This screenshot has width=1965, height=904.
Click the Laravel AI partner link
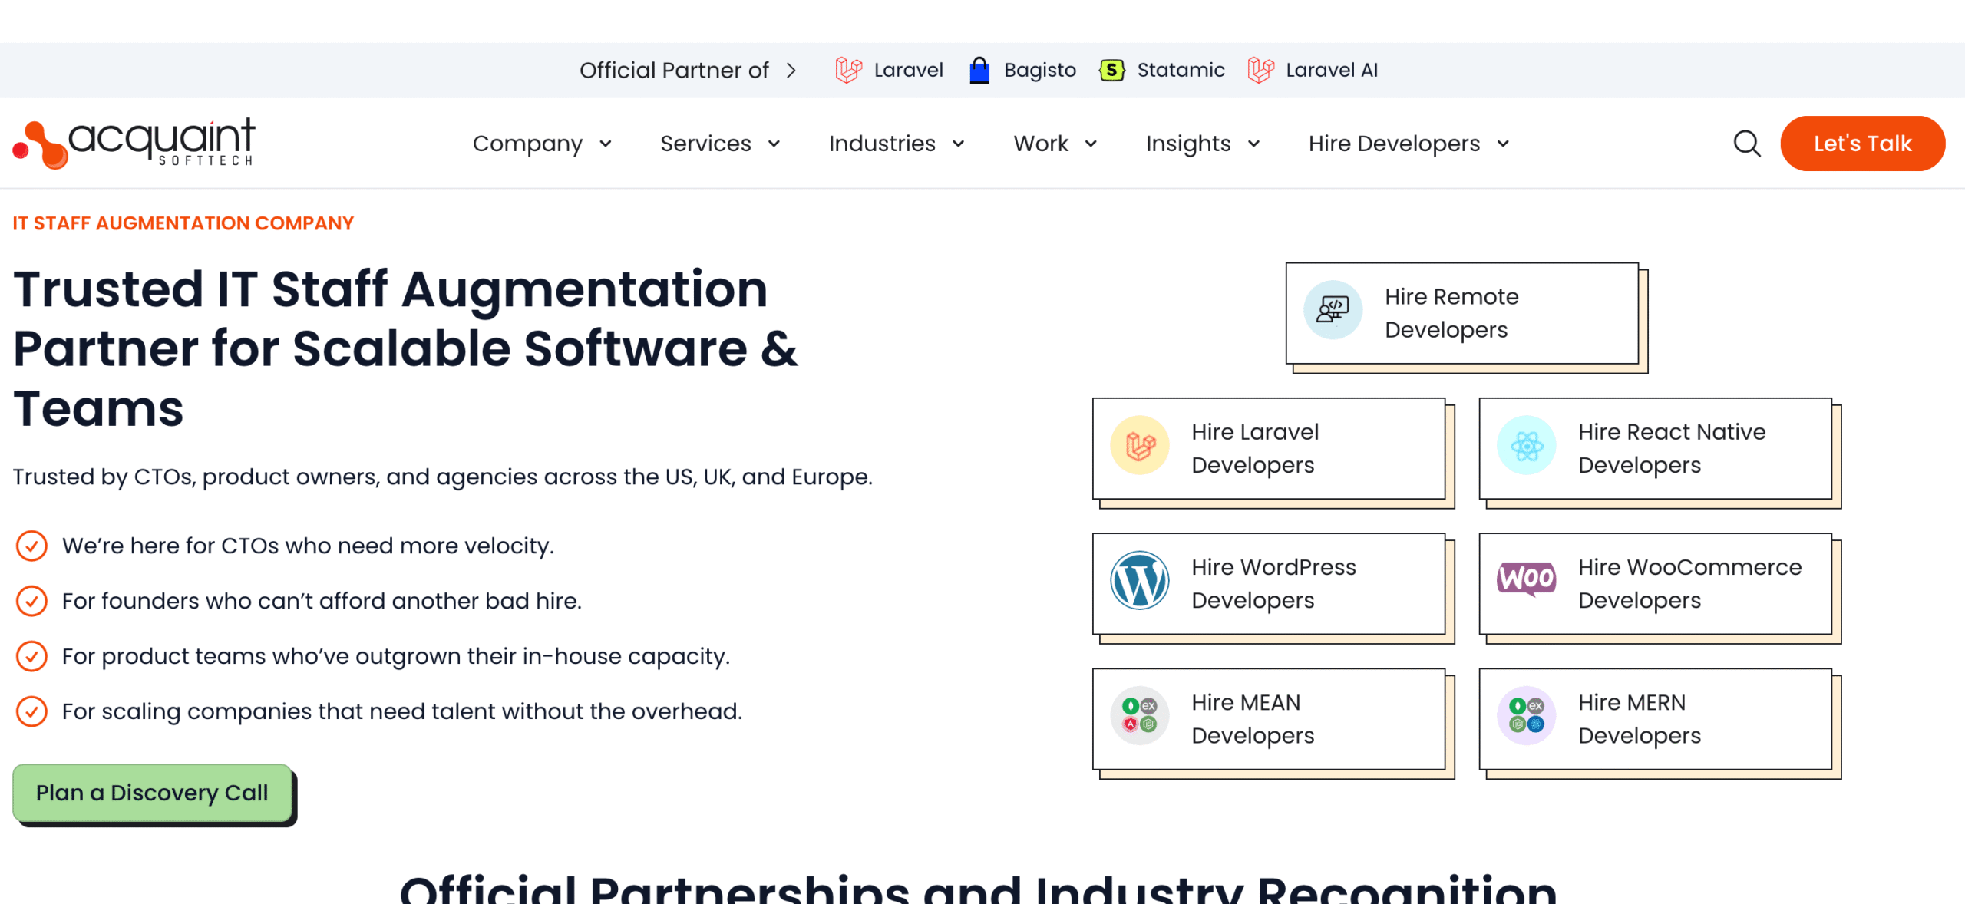coord(1331,70)
